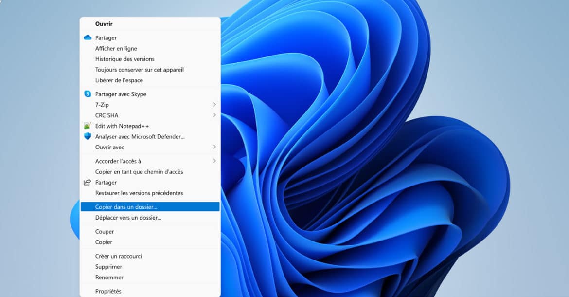This screenshot has height=297, width=569.
Task: Expand the Accorder l'accès à submenu arrow
Action: pyautogui.click(x=214, y=161)
